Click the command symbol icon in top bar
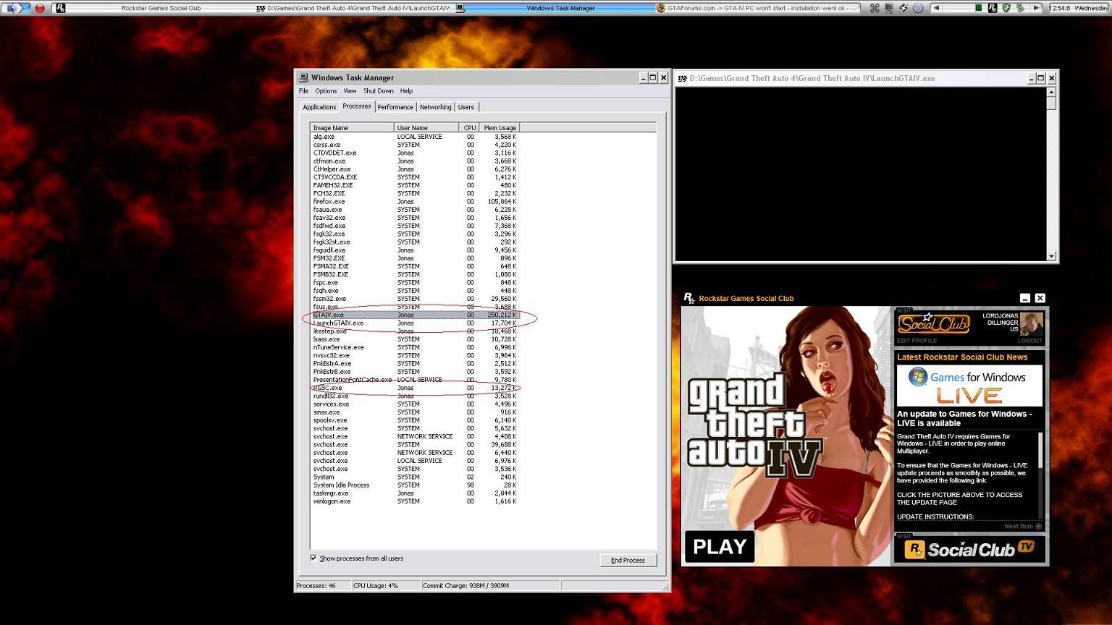Viewport: 1112px width, 625px height. click(875, 8)
